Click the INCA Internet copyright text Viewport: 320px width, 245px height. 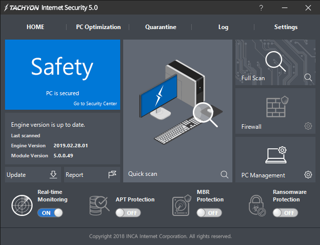tap(160, 236)
